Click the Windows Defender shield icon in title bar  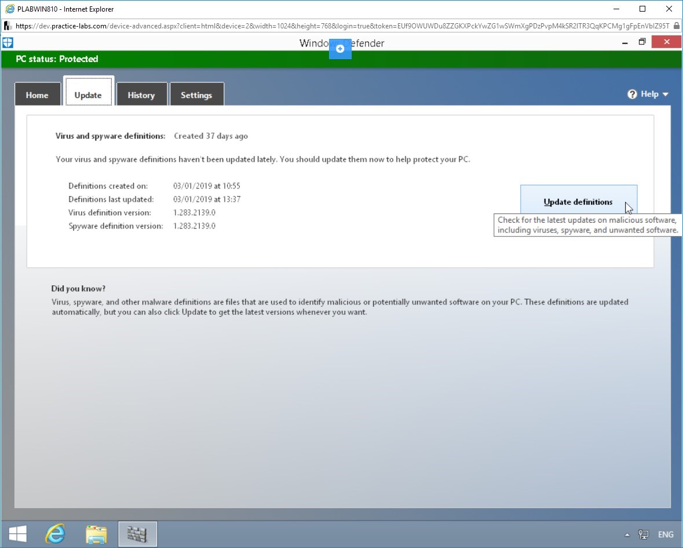click(x=8, y=43)
